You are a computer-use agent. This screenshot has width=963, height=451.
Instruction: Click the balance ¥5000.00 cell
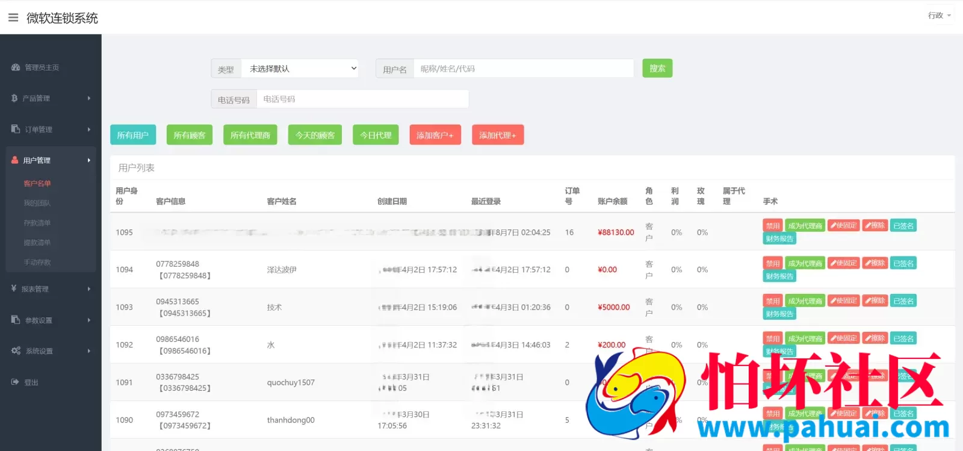click(x=614, y=307)
